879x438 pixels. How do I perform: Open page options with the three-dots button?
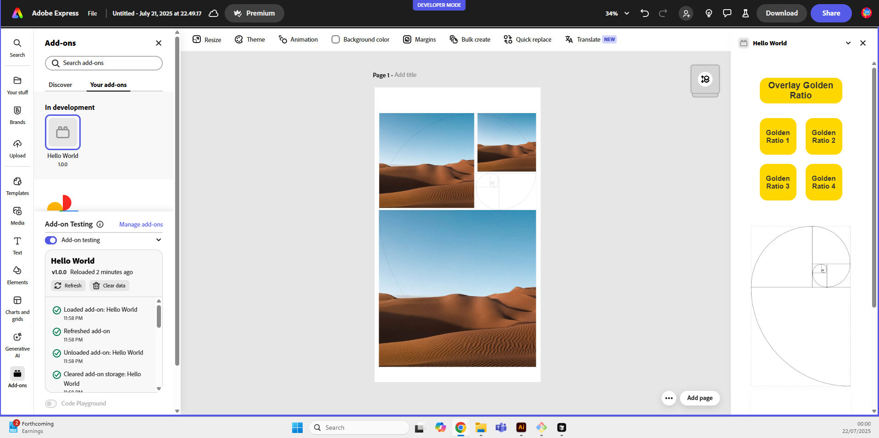click(669, 398)
